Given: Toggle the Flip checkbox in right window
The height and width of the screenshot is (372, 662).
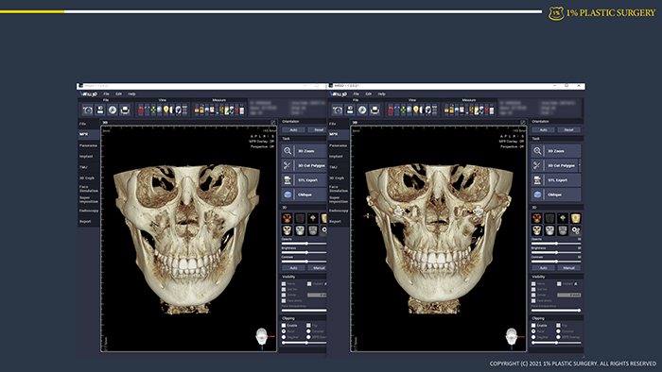Looking at the screenshot, I should pyautogui.click(x=558, y=326).
